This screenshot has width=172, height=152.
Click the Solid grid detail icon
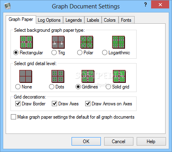[119, 76]
